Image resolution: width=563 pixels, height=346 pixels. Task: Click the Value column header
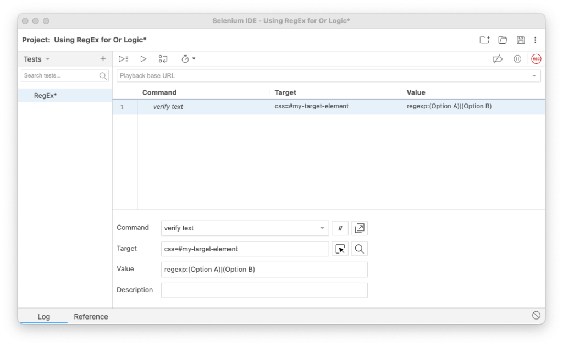416,92
